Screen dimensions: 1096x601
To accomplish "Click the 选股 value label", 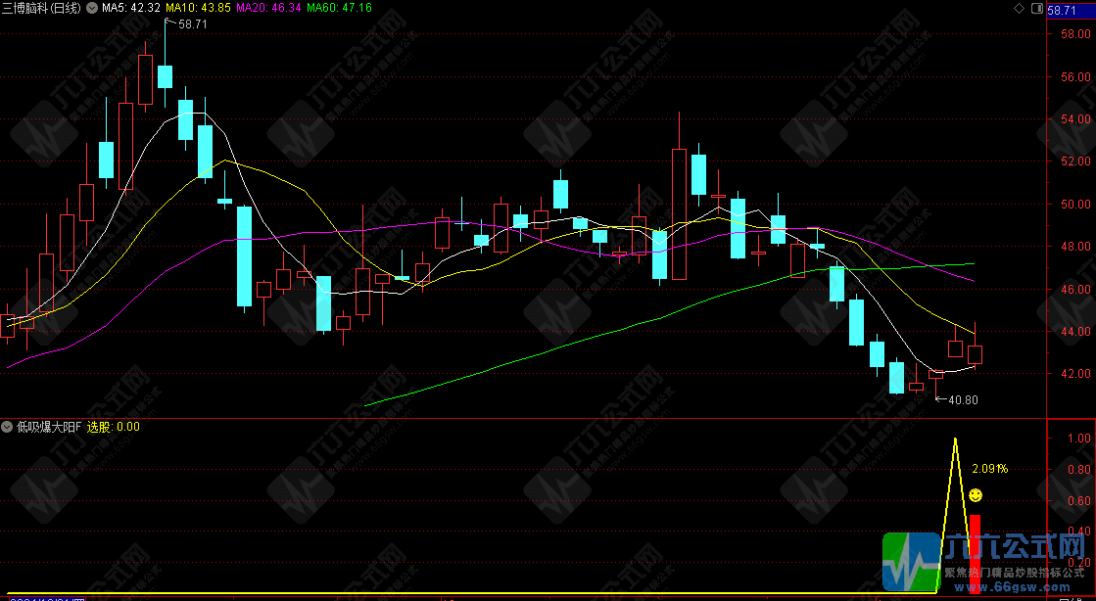I will tap(114, 427).
